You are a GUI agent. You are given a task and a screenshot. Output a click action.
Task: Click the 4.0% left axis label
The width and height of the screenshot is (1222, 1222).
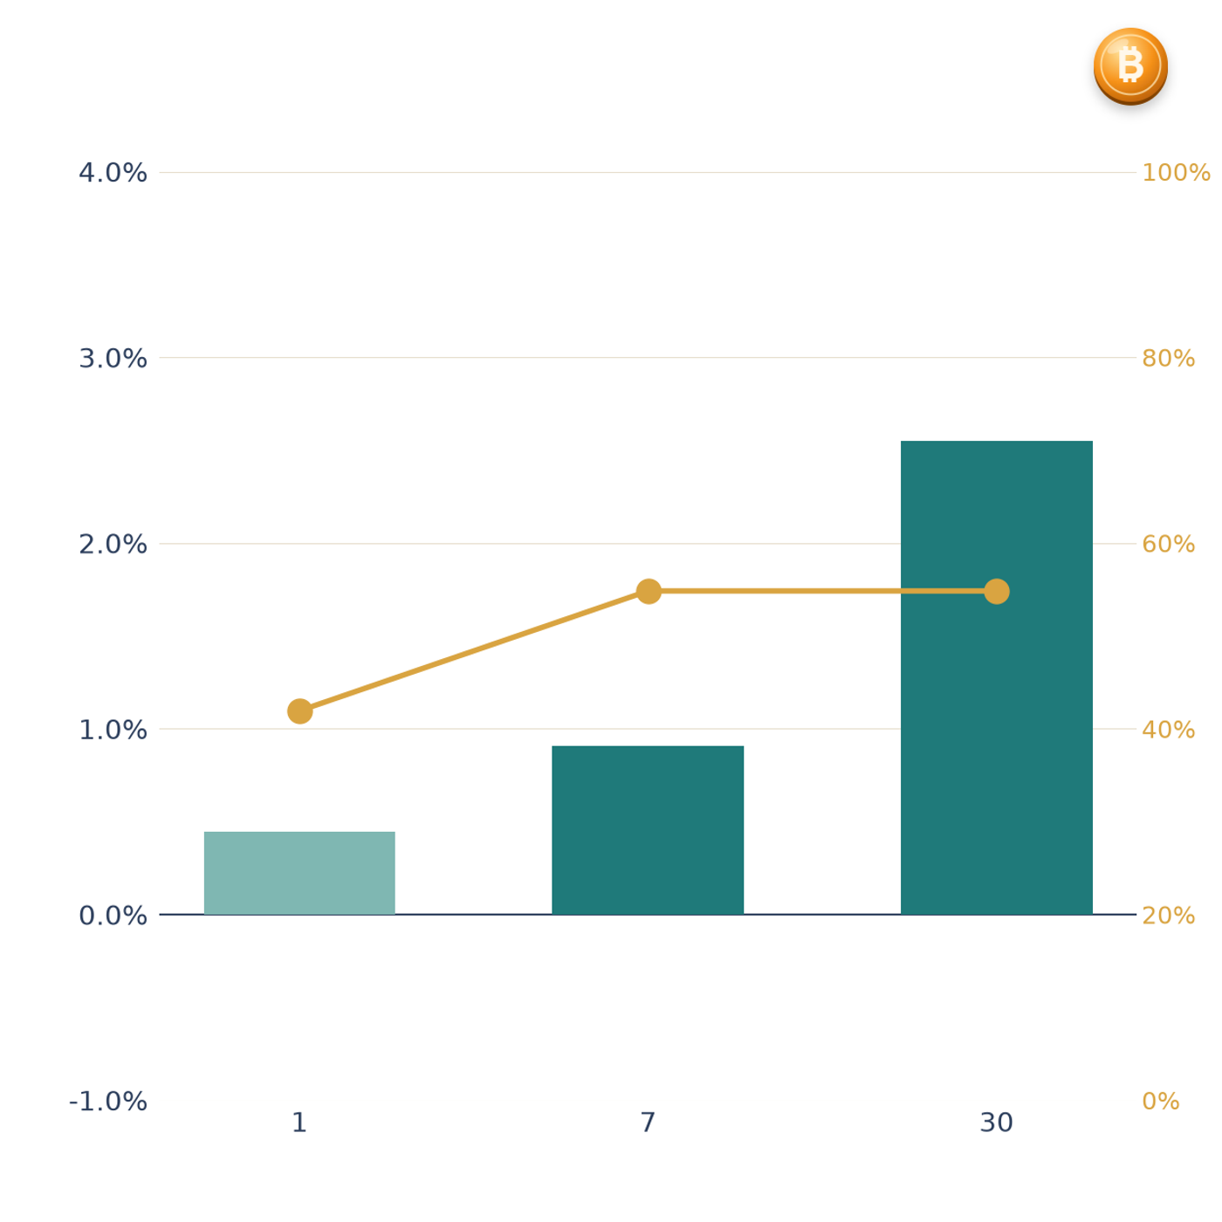coord(113,173)
